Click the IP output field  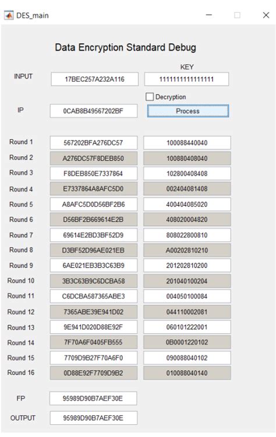(x=94, y=111)
